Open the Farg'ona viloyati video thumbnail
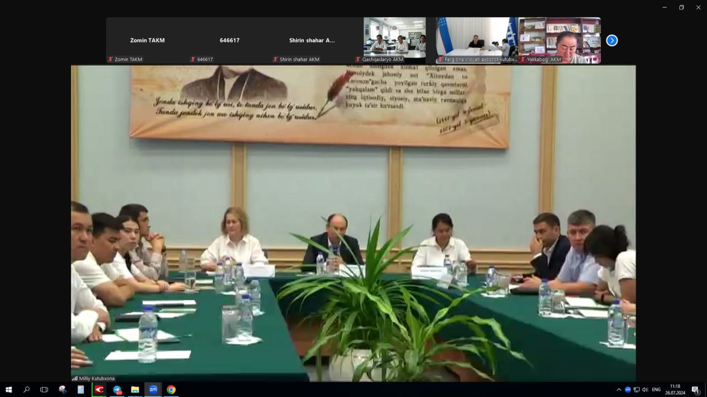Viewport: 707px width, 397px height. coord(477,40)
